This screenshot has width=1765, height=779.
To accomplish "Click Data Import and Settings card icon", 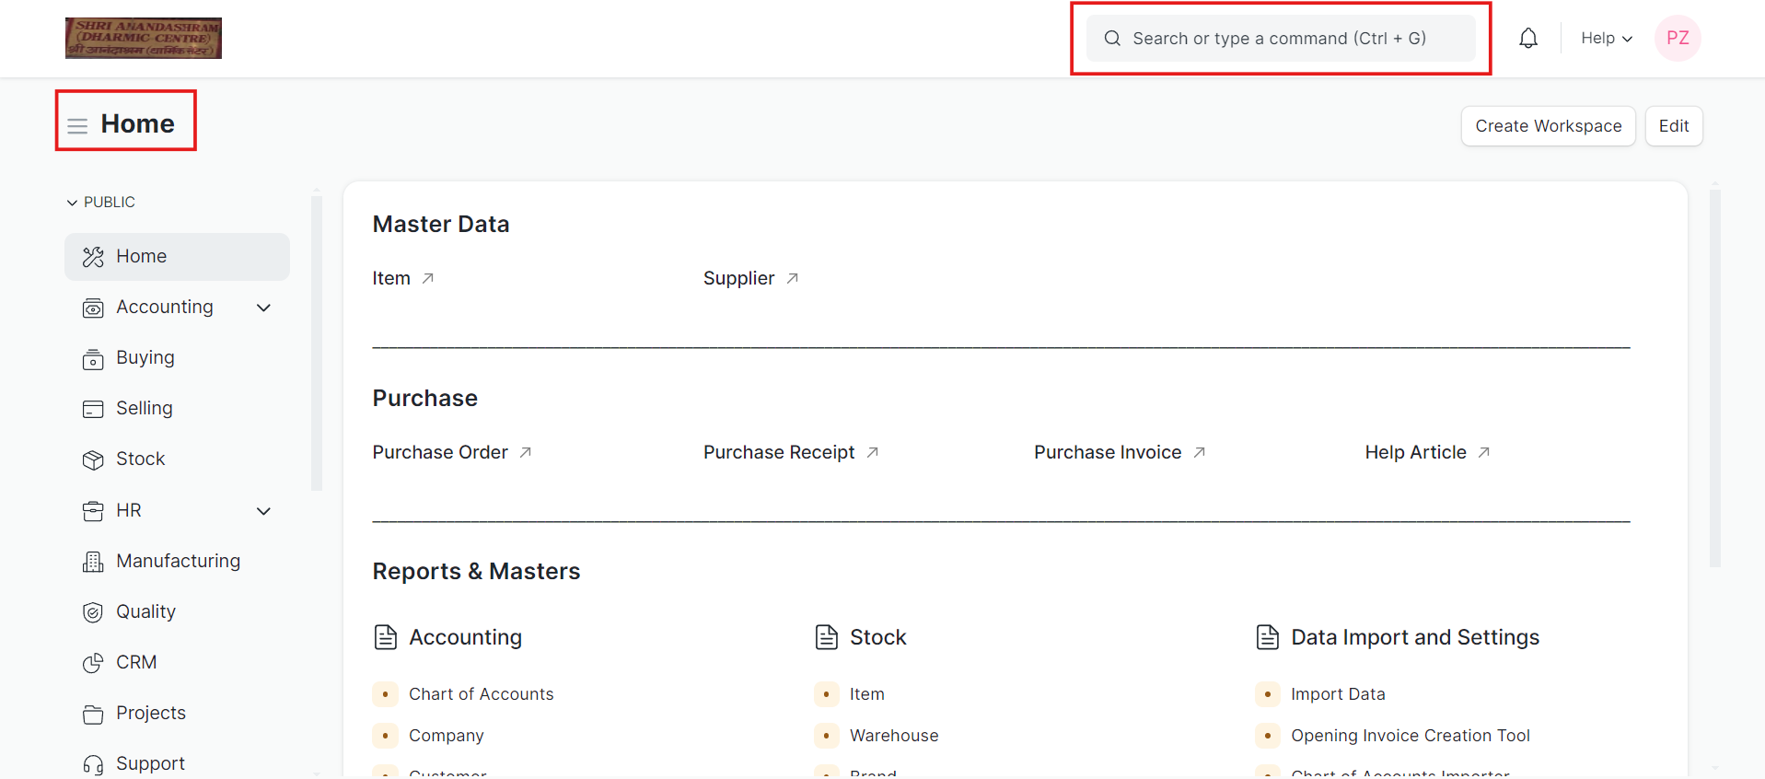I will coord(1268,637).
